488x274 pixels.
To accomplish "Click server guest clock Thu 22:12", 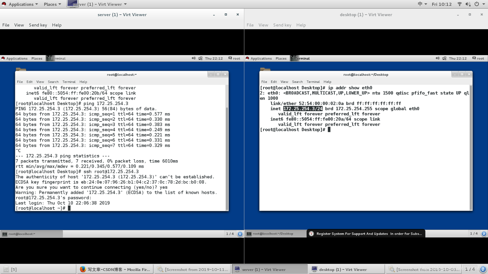I will tap(214, 58).
